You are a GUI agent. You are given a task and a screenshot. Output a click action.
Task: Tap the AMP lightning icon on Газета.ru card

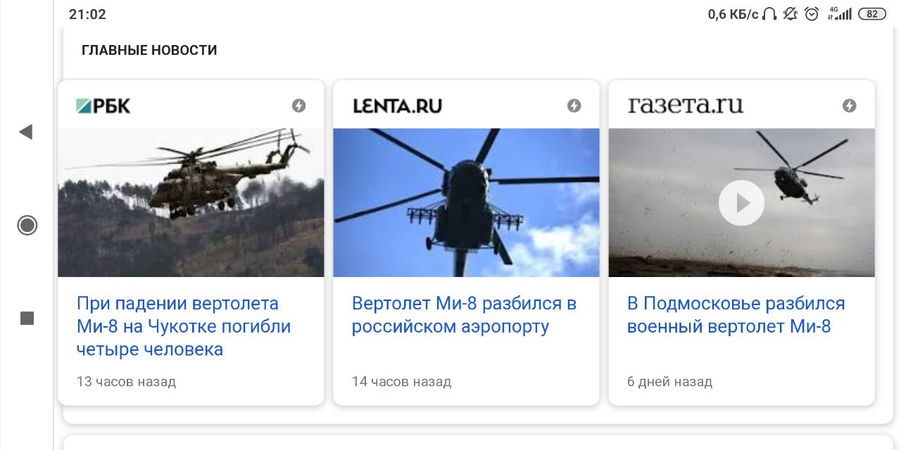tap(850, 105)
